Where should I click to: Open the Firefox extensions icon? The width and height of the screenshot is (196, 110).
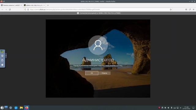point(190,9)
